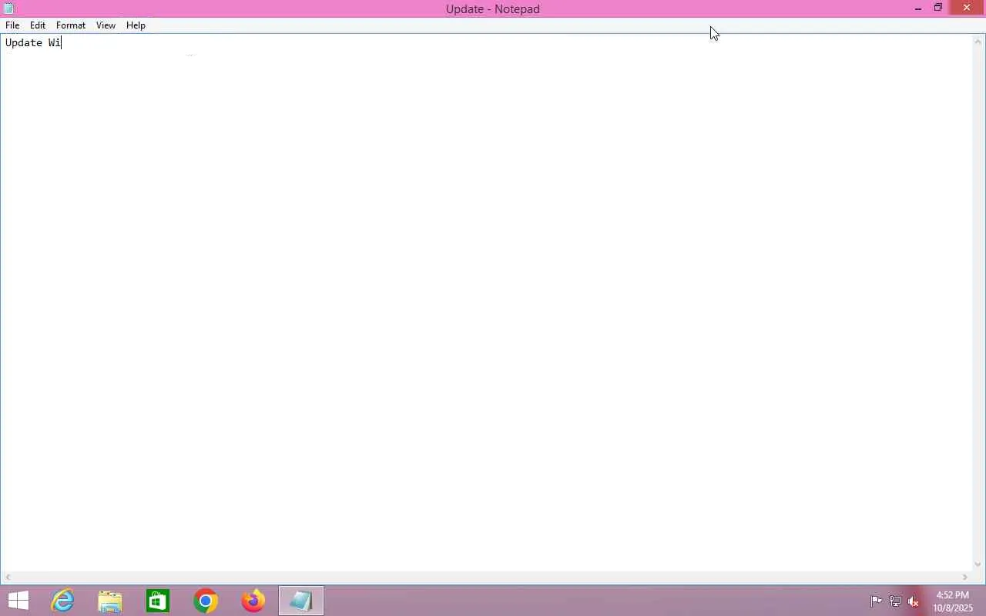Open the Format menu
Image resolution: width=986 pixels, height=616 pixels.
pyautogui.click(x=71, y=25)
